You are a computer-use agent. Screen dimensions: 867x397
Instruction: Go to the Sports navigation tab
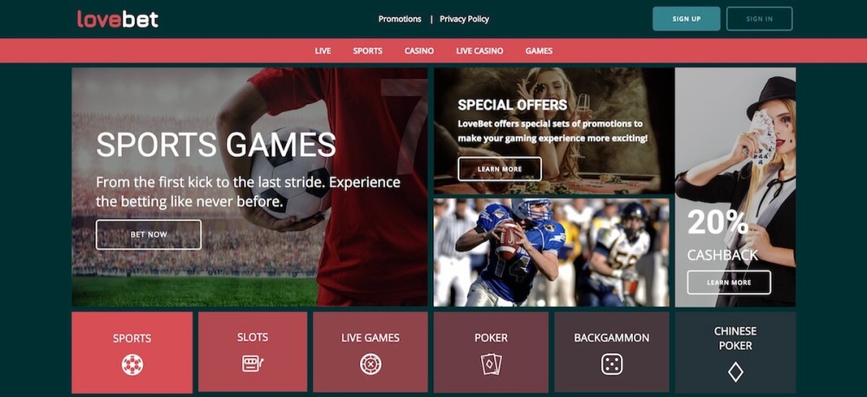click(368, 51)
